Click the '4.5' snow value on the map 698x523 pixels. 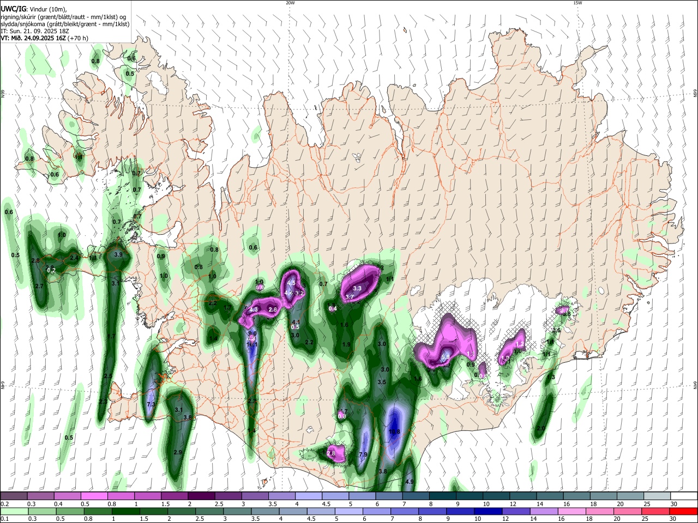pyautogui.click(x=291, y=283)
